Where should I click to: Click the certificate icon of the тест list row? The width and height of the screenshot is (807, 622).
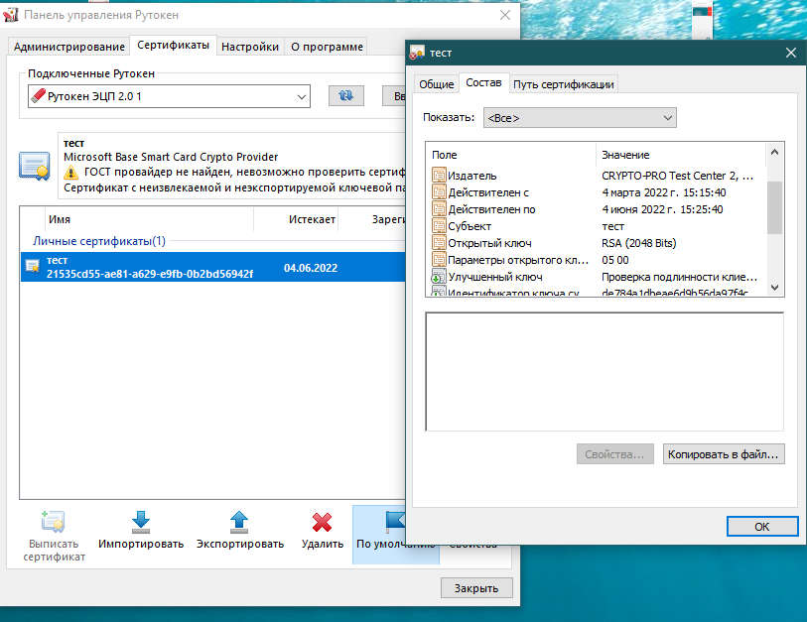(33, 266)
